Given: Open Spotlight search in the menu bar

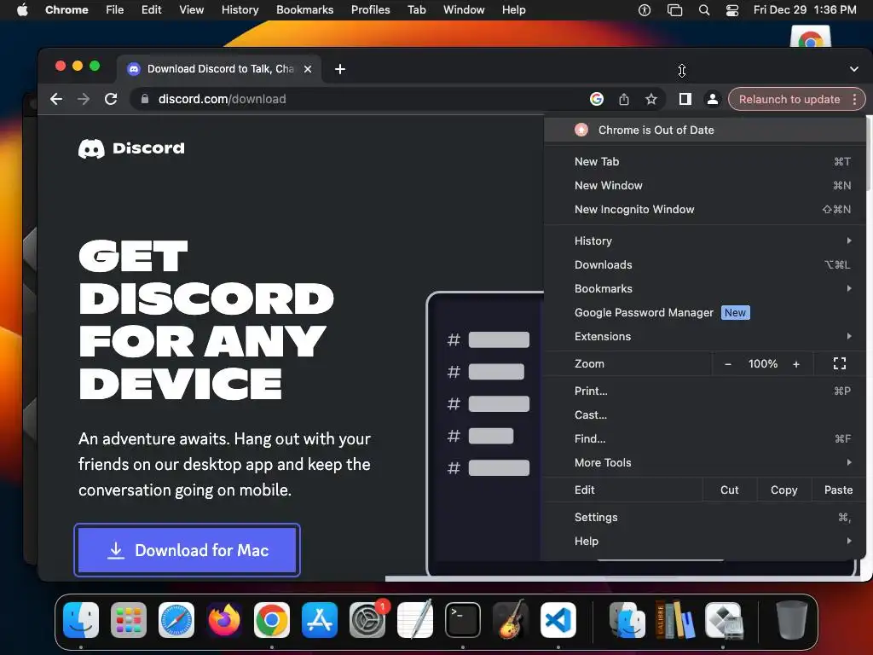Looking at the screenshot, I should pyautogui.click(x=703, y=10).
